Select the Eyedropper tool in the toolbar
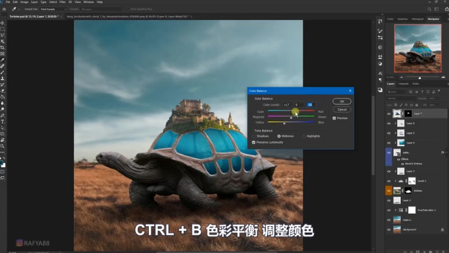Viewport: 449px width, 253px height. pyautogui.click(x=3, y=59)
